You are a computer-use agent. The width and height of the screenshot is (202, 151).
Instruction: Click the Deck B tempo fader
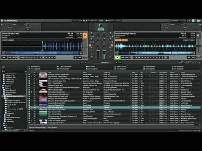click(x=198, y=46)
